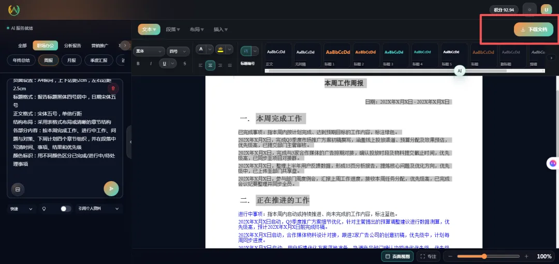Switch to 营销推广 category tab
Image resolution: width=559 pixels, height=264 pixels.
pos(100,46)
